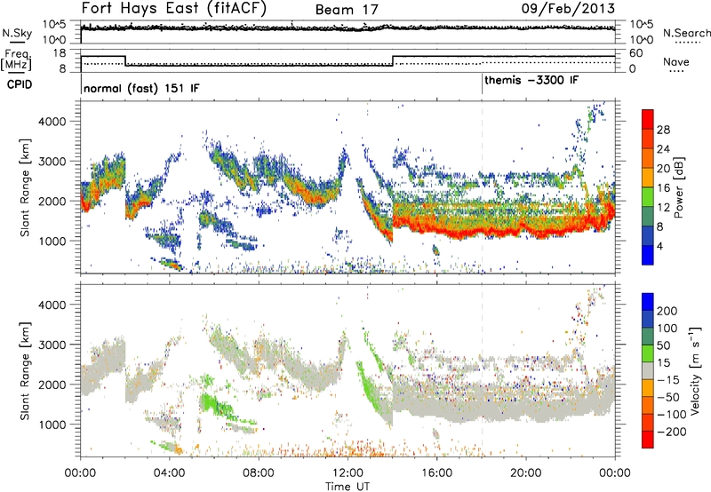The width and height of the screenshot is (711, 492).
Task: Click the '15' Velocity colorbar tick
Action: point(663,362)
